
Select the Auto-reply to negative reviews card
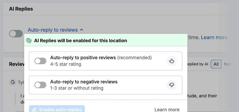(x=106, y=85)
